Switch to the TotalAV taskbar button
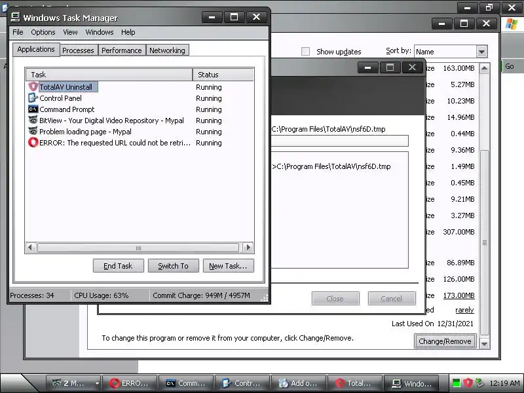Viewport: 524px width, 393px height. [355, 383]
